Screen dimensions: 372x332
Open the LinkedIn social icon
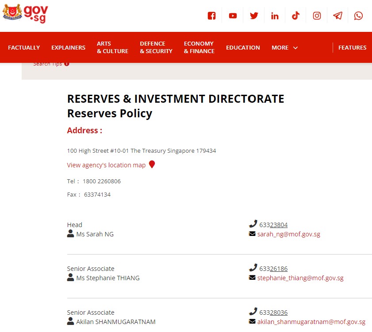(x=275, y=16)
